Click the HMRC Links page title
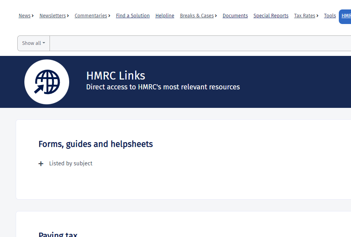Image resolution: width=351 pixels, height=237 pixels. click(116, 75)
